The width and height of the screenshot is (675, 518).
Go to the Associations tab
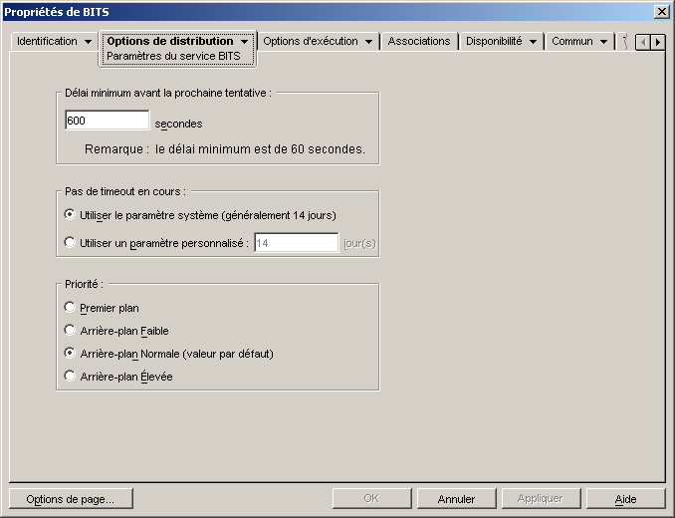419,41
